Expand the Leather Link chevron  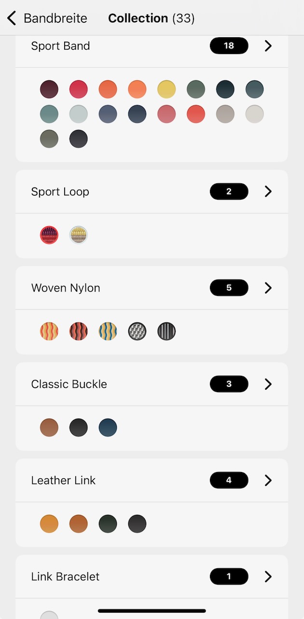[268, 480]
